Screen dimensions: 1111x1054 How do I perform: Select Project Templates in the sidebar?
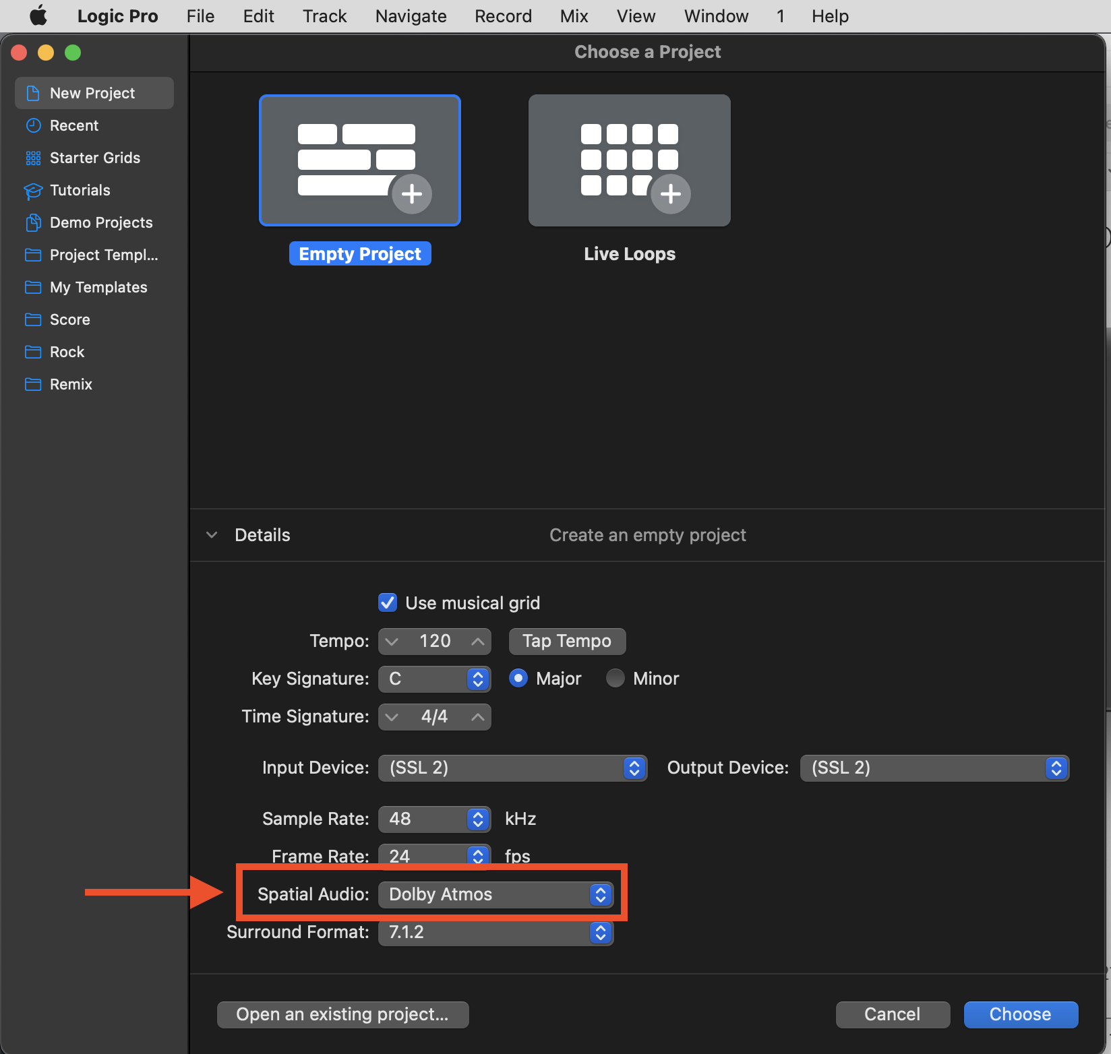pyautogui.click(x=94, y=255)
